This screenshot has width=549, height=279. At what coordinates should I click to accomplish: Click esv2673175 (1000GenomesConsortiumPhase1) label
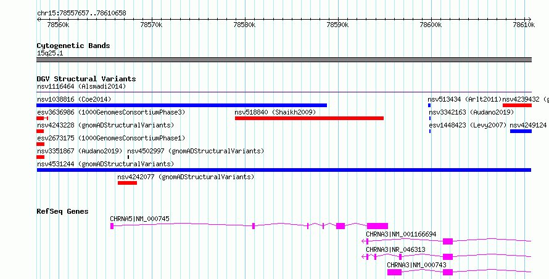pyautogui.click(x=111, y=138)
